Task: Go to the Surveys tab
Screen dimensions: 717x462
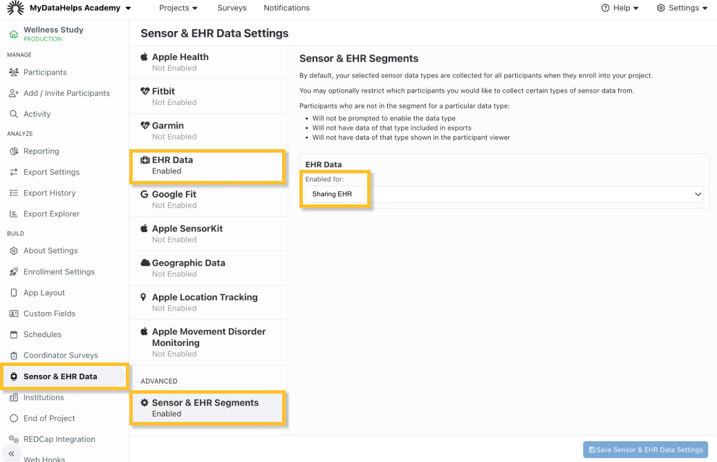Action: [x=232, y=8]
